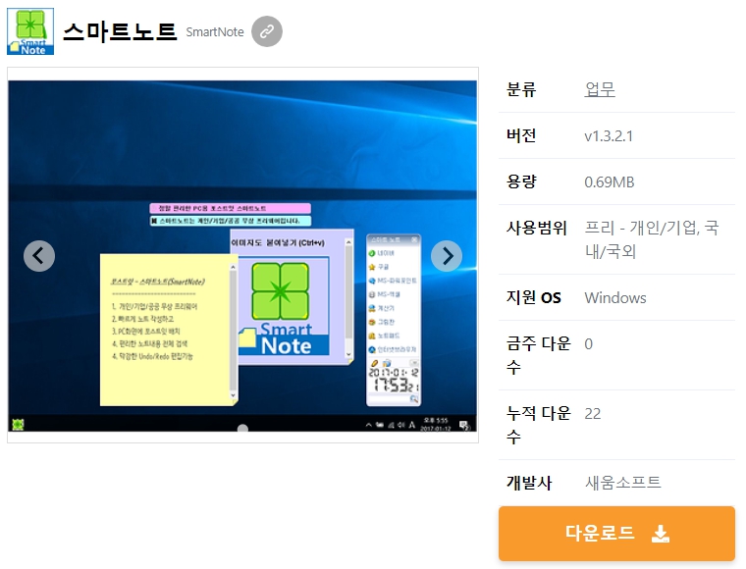Click the 지원 OS label
The image size is (746, 569).
534,297
